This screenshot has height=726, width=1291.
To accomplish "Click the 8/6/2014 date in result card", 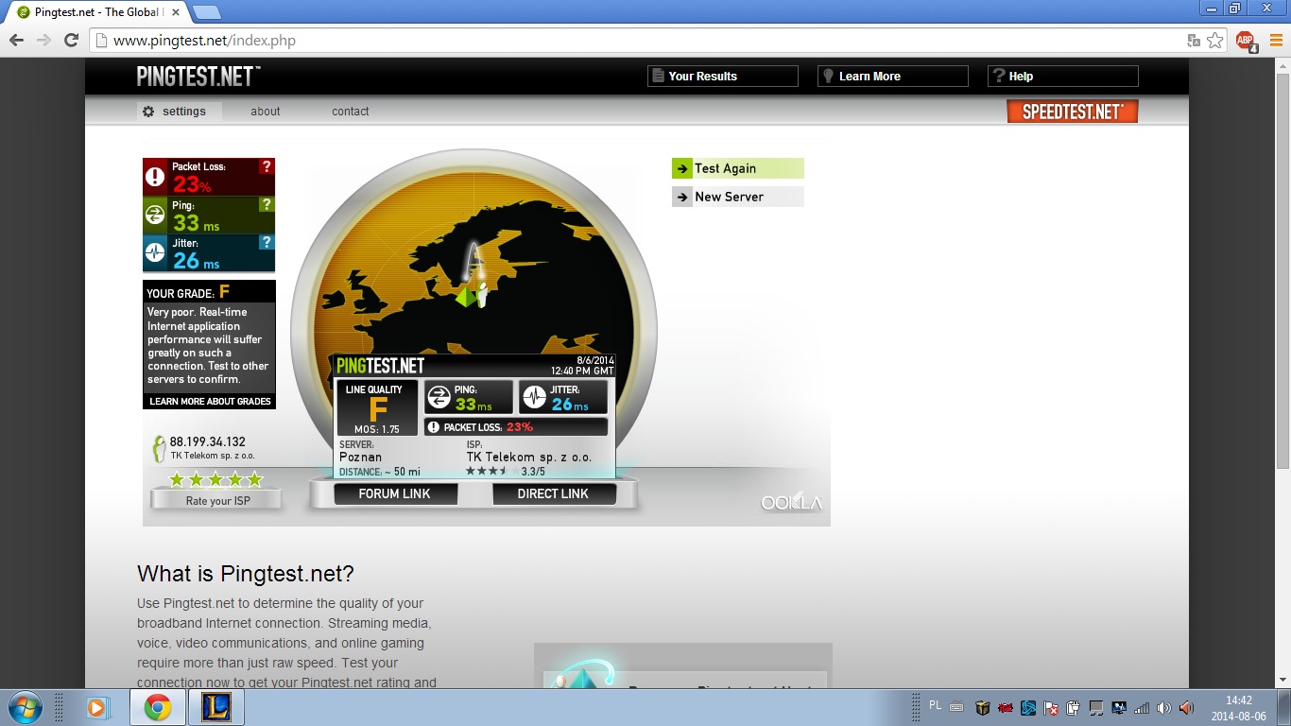I will (x=594, y=360).
